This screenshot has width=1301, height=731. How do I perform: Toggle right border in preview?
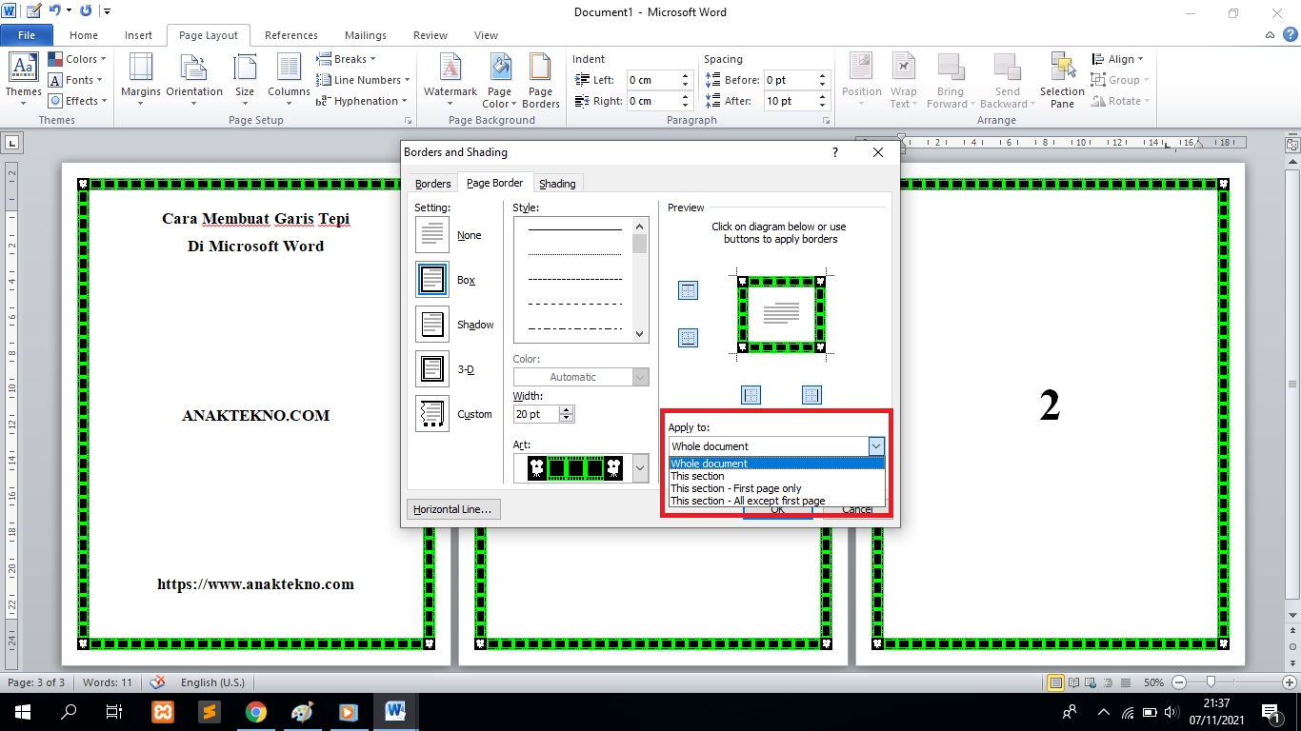pos(811,394)
